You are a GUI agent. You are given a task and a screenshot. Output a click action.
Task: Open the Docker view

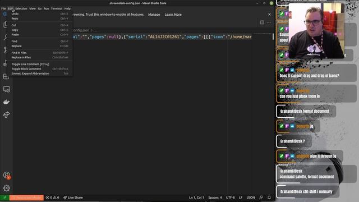6,102
